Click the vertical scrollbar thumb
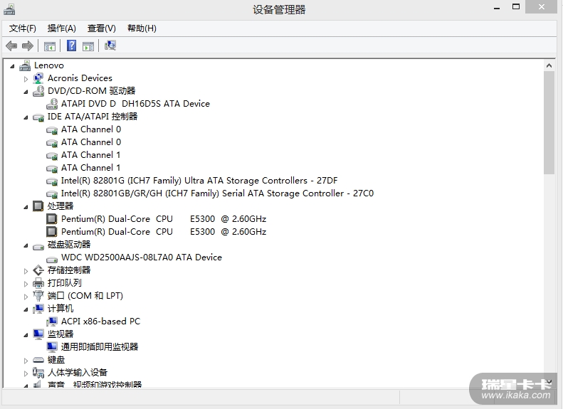The image size is (563, 409). [x=549, y=122]
